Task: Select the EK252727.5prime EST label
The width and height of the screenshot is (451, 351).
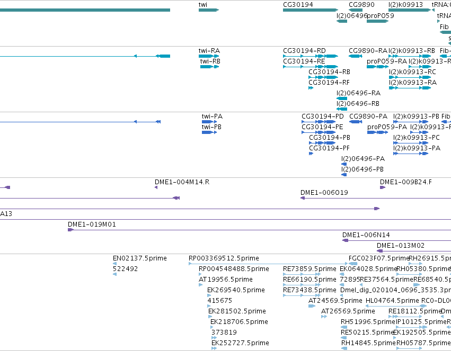Action: (x=240, y=343)
